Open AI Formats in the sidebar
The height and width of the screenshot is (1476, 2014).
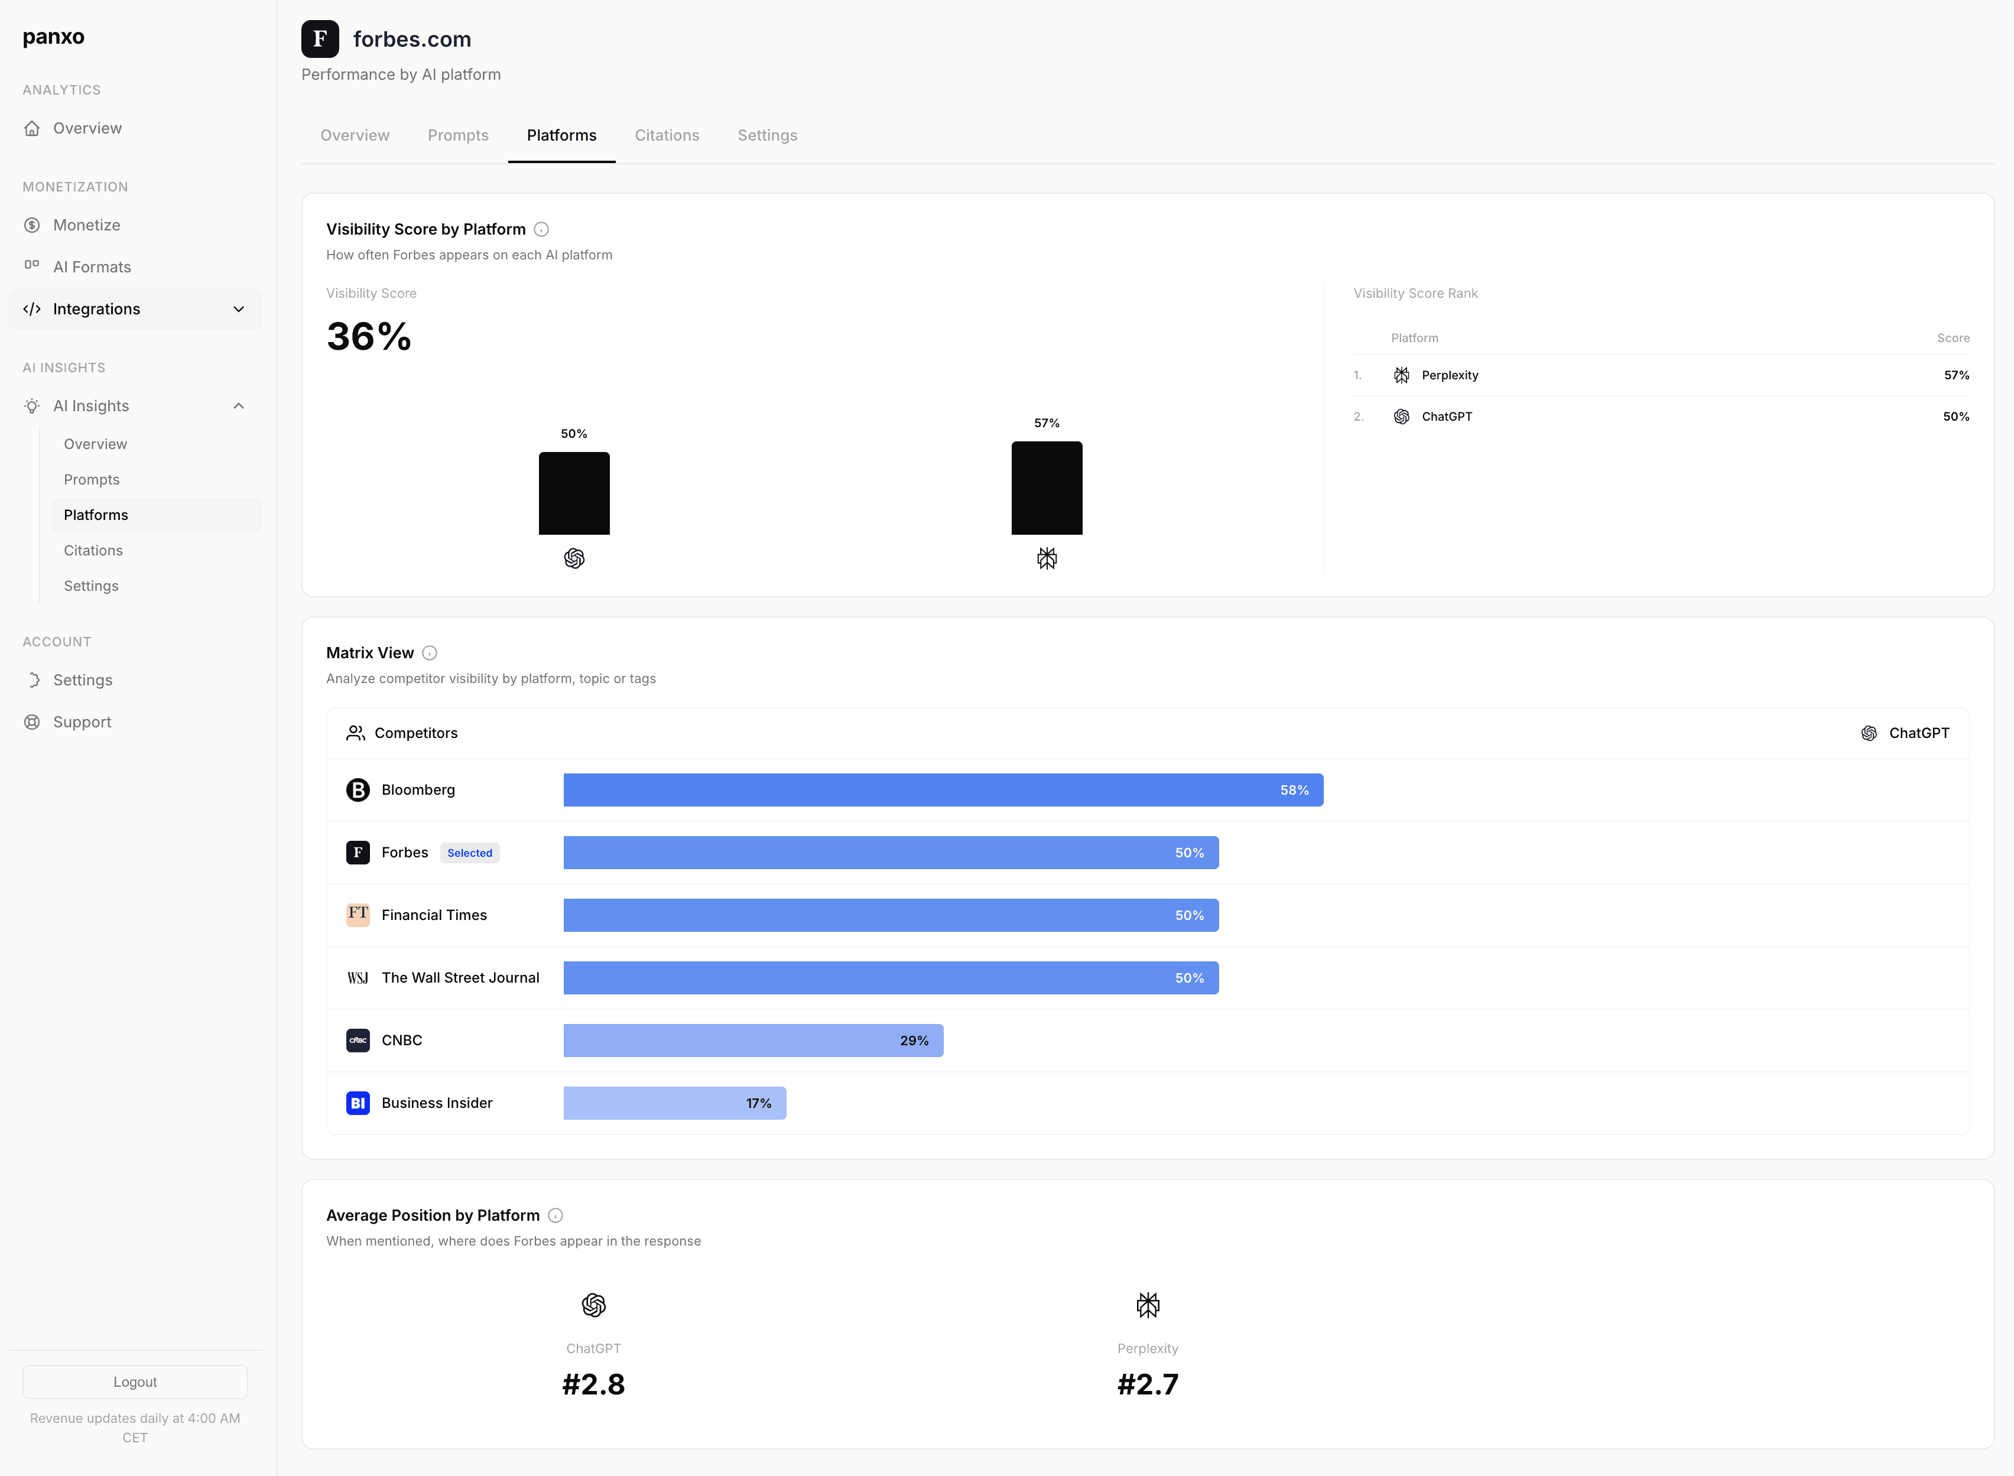pos(92,267)
